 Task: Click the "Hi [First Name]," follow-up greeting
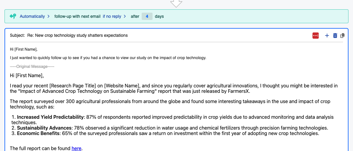[x=24, y=49]
